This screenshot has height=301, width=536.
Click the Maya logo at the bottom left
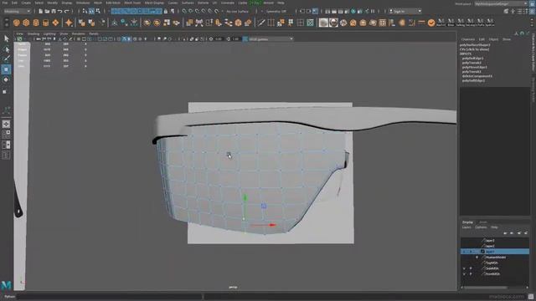click(6, 285)
